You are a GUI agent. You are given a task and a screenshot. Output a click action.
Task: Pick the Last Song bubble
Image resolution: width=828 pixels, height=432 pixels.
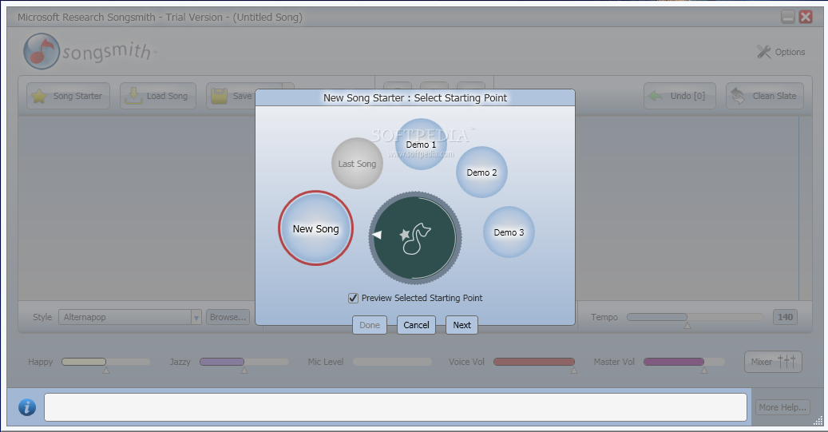coord(358,163)
